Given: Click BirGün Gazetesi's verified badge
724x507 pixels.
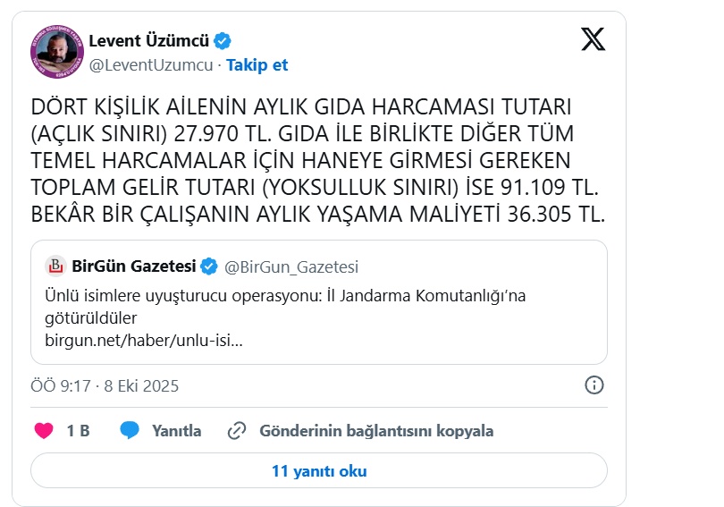Looking at the screenshot, I should [209, 266].
